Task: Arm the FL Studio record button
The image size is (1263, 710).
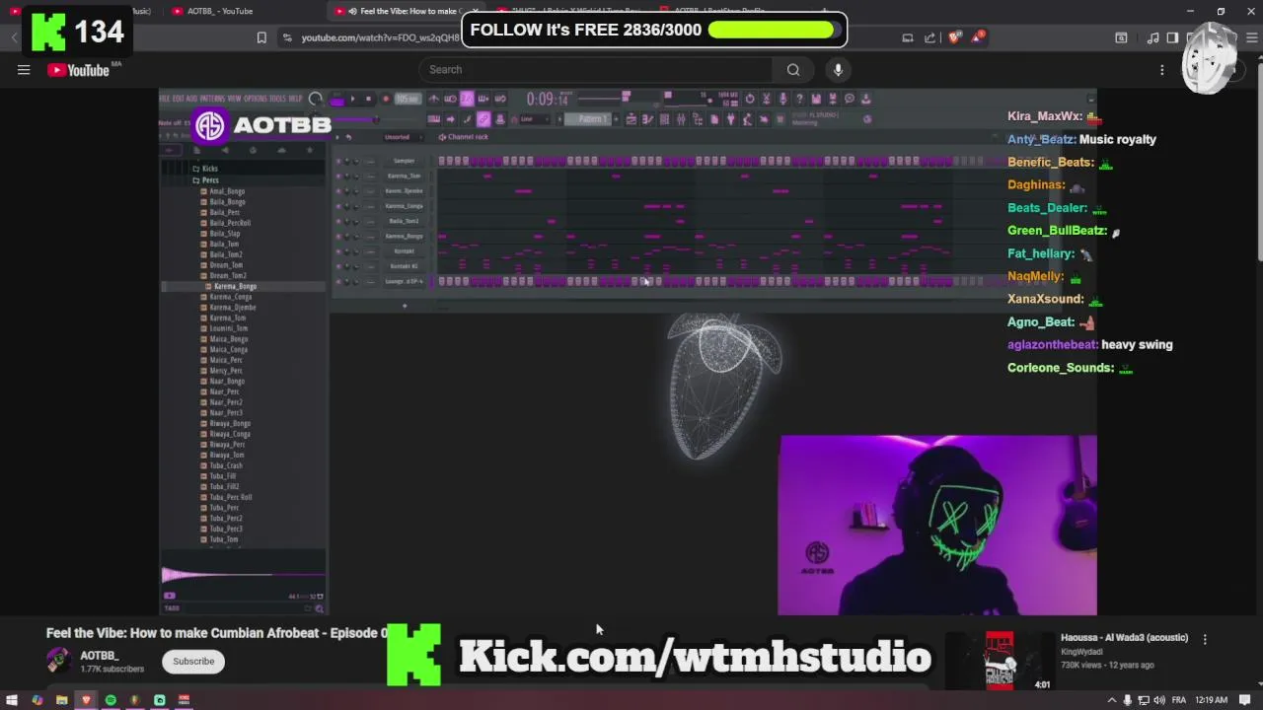Action: (x=386, y=99)
